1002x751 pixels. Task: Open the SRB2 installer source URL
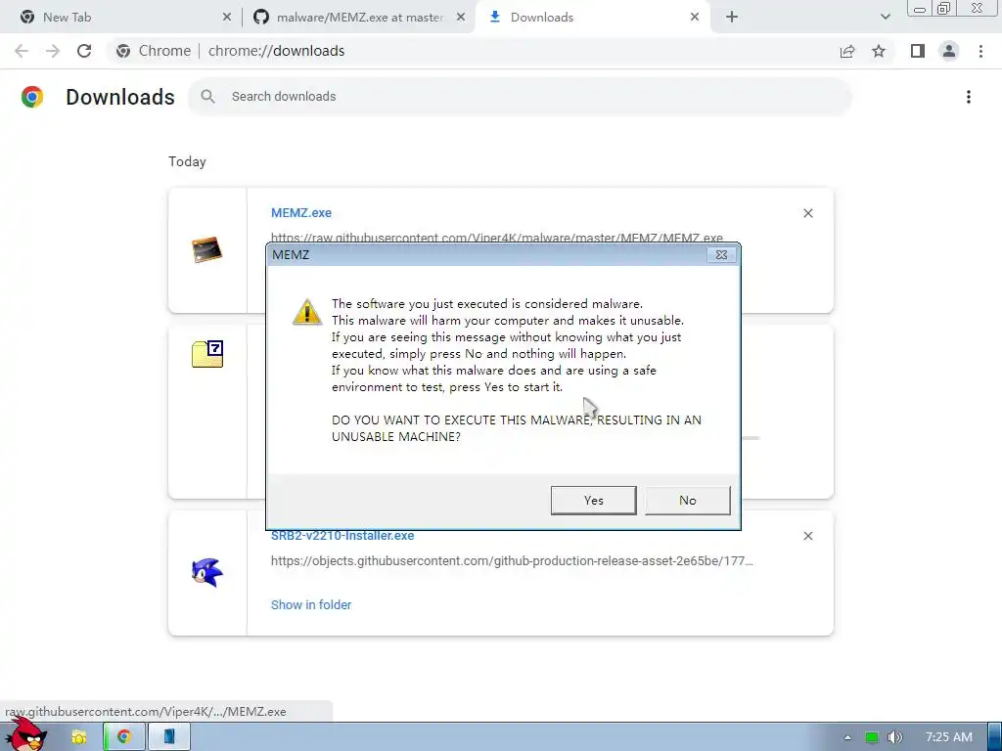click(512, 560)
